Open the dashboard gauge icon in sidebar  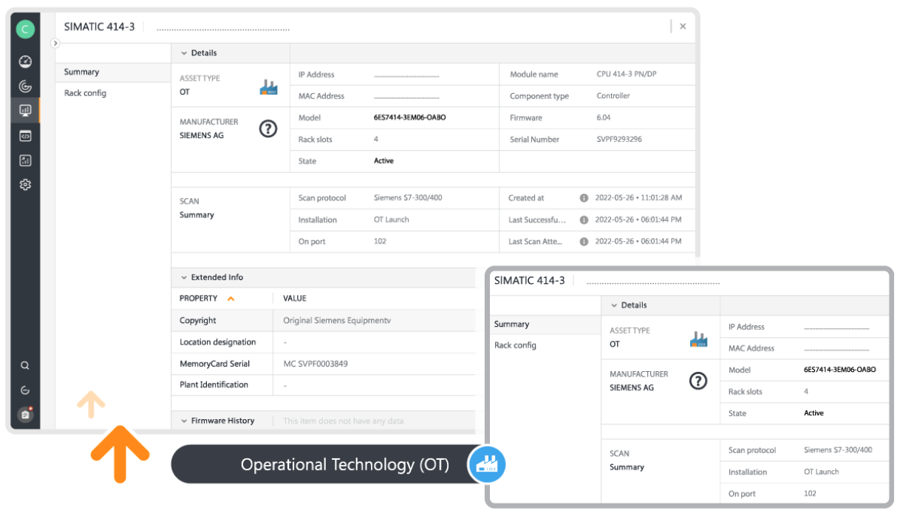[25, 62]
